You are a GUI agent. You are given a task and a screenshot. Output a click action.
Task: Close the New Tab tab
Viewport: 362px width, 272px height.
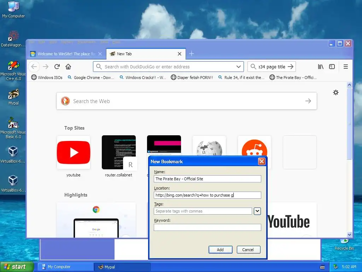[x=179, y=54]
